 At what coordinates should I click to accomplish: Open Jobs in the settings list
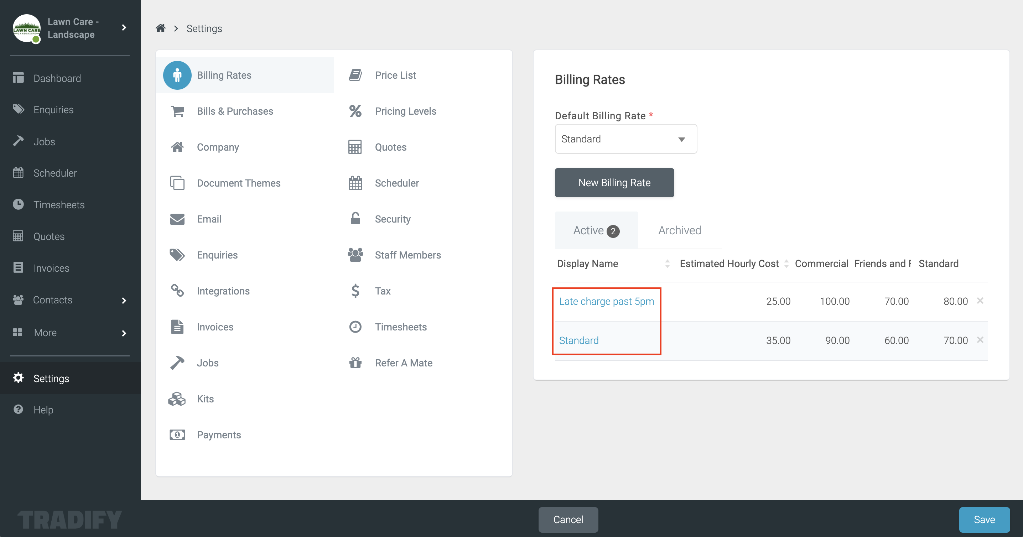pyautogui.click(x=208, y=363)
